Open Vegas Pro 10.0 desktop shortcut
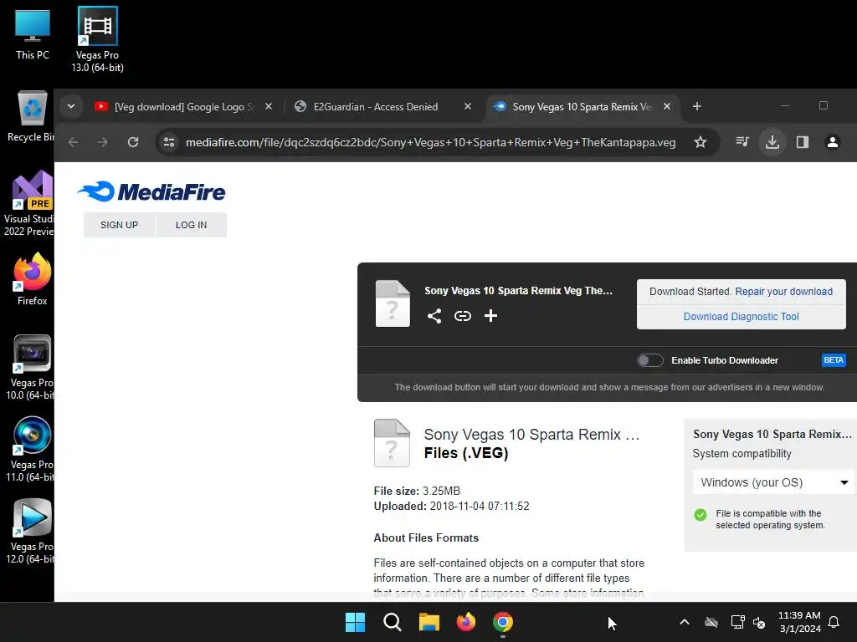This screenshot has height=642, width=857. [x=31, y=368]
